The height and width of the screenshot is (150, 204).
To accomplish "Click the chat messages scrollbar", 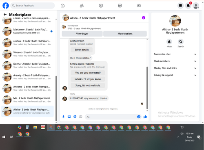I will click(x=147, y=88).
